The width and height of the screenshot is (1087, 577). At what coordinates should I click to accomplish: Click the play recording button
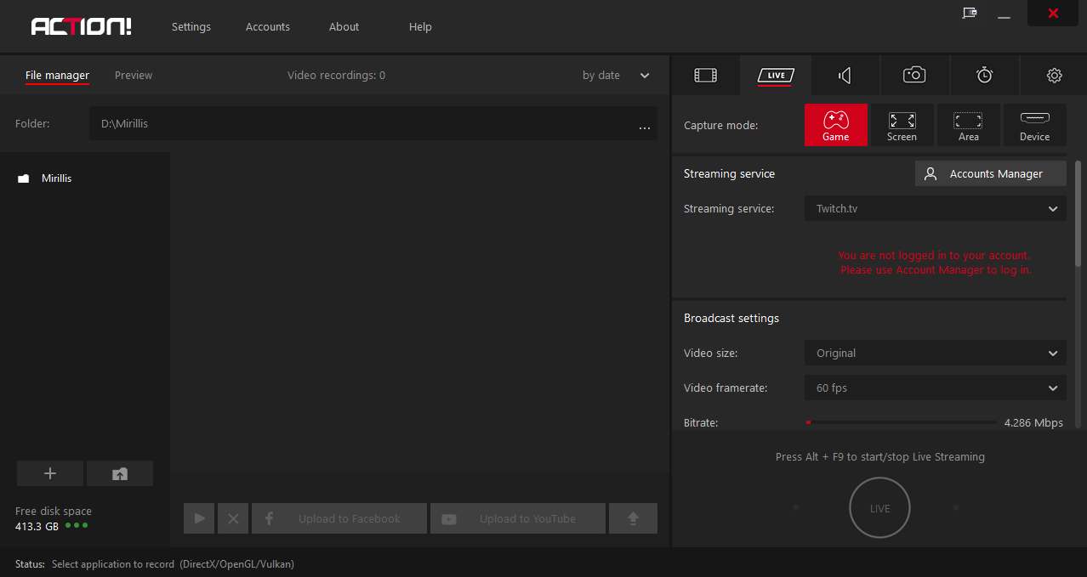click(199, 518)
